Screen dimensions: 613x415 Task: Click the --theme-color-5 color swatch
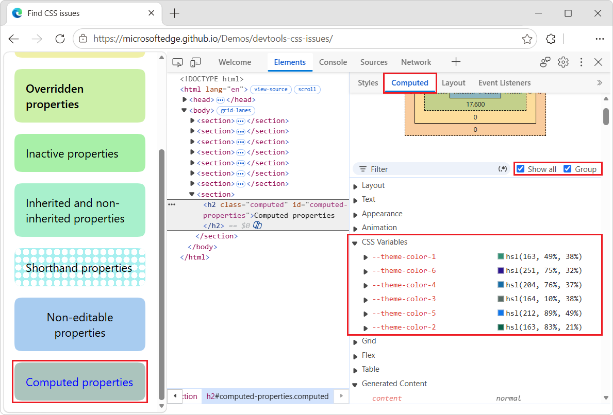[x=501, y=313]
